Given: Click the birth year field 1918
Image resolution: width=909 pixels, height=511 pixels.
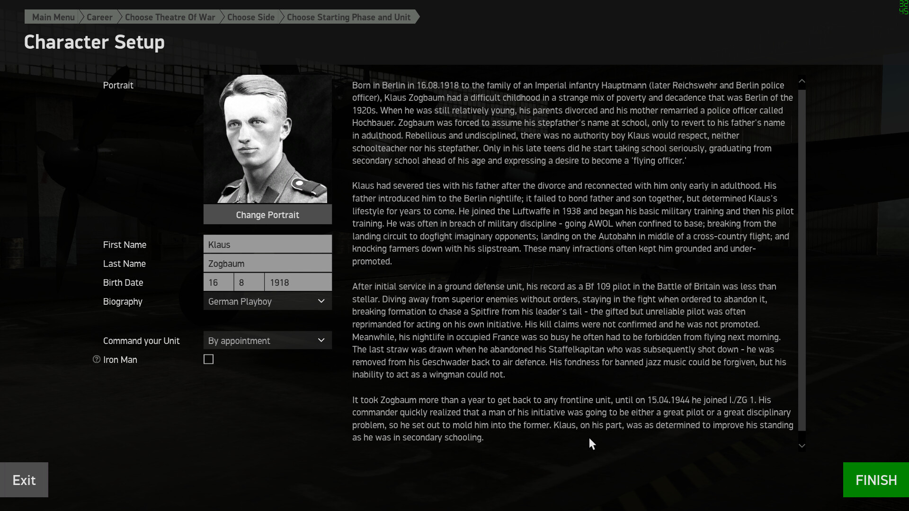Looking at the screenshot, I should [297, 282].
